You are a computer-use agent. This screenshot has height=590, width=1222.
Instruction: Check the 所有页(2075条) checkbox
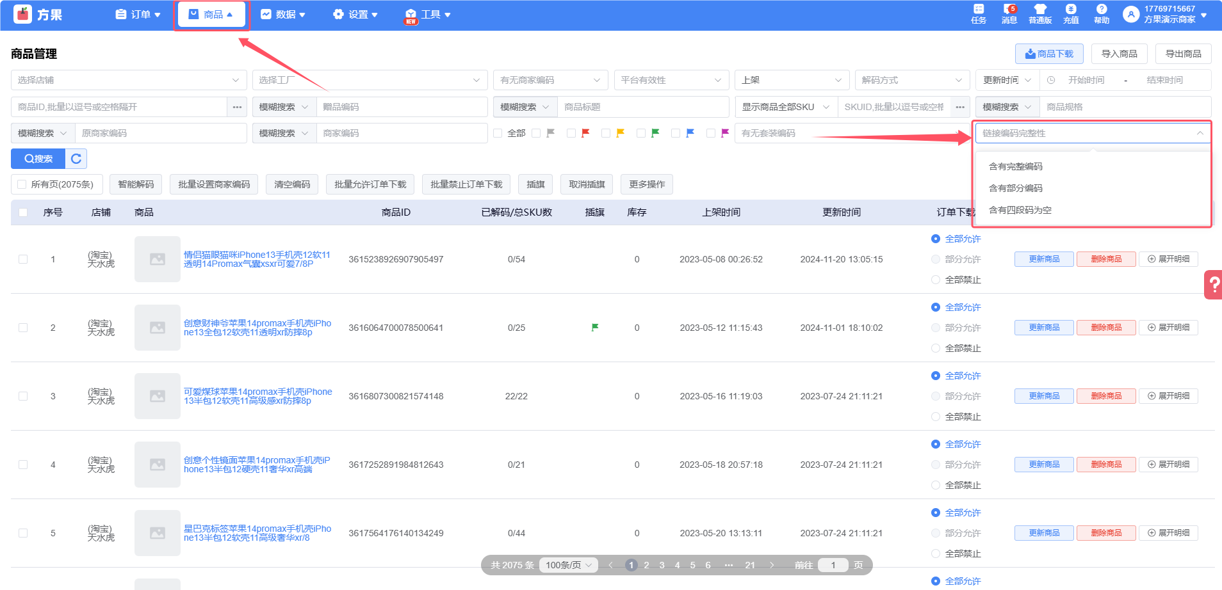click(x=22, y=184)
